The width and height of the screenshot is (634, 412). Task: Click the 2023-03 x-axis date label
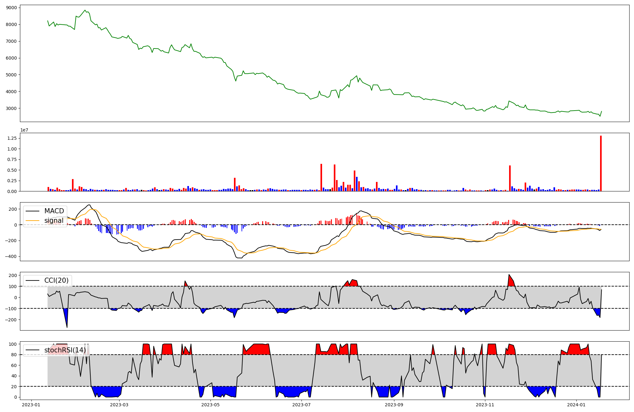pos(119,404)
